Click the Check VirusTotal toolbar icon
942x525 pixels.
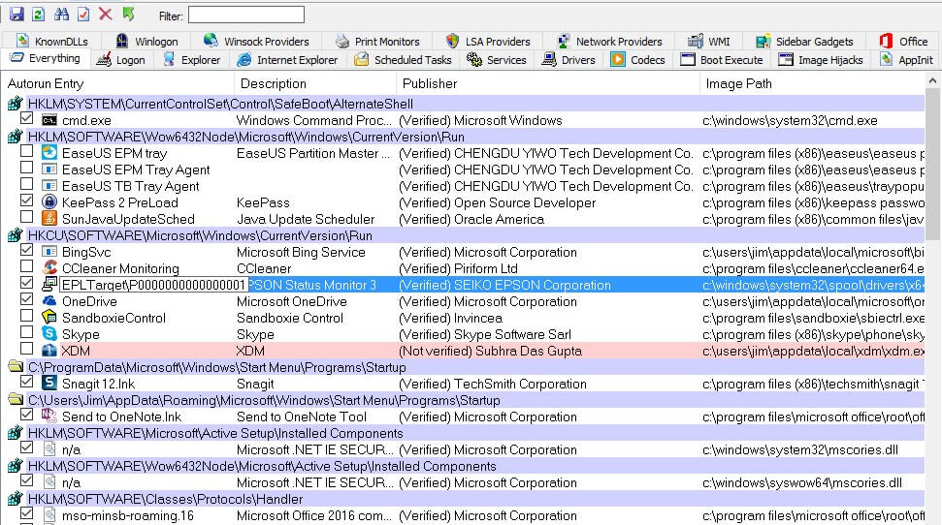point(82,15)
